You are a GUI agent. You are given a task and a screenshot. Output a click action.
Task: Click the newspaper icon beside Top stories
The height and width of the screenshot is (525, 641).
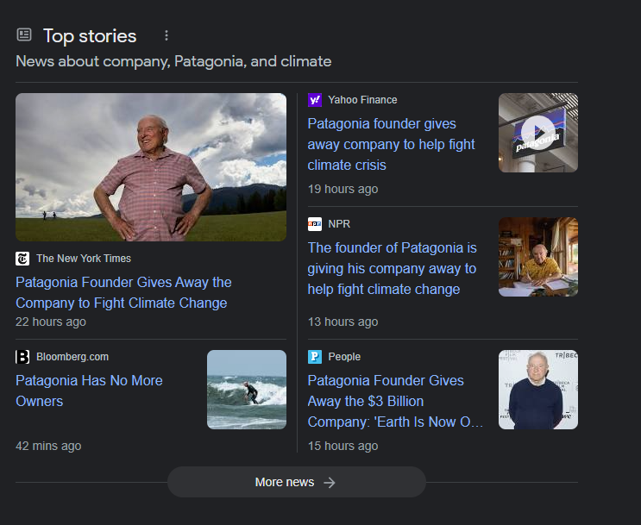(x=24, y=34)
